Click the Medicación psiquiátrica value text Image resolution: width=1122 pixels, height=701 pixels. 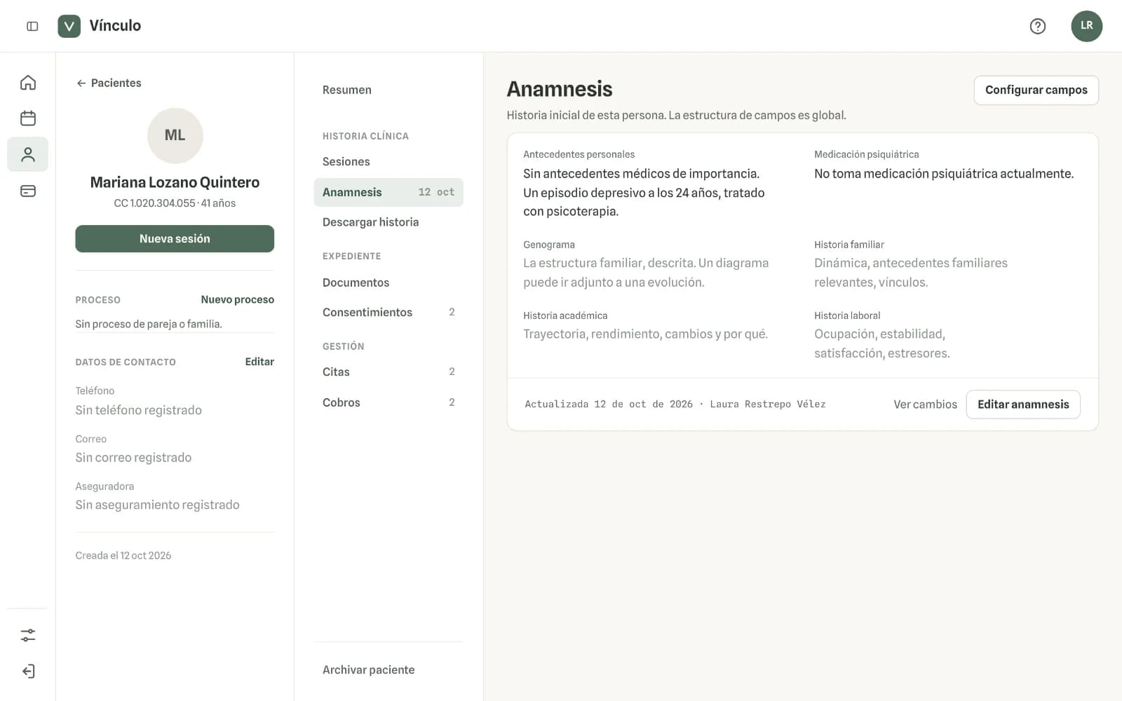tap(944, 174)
